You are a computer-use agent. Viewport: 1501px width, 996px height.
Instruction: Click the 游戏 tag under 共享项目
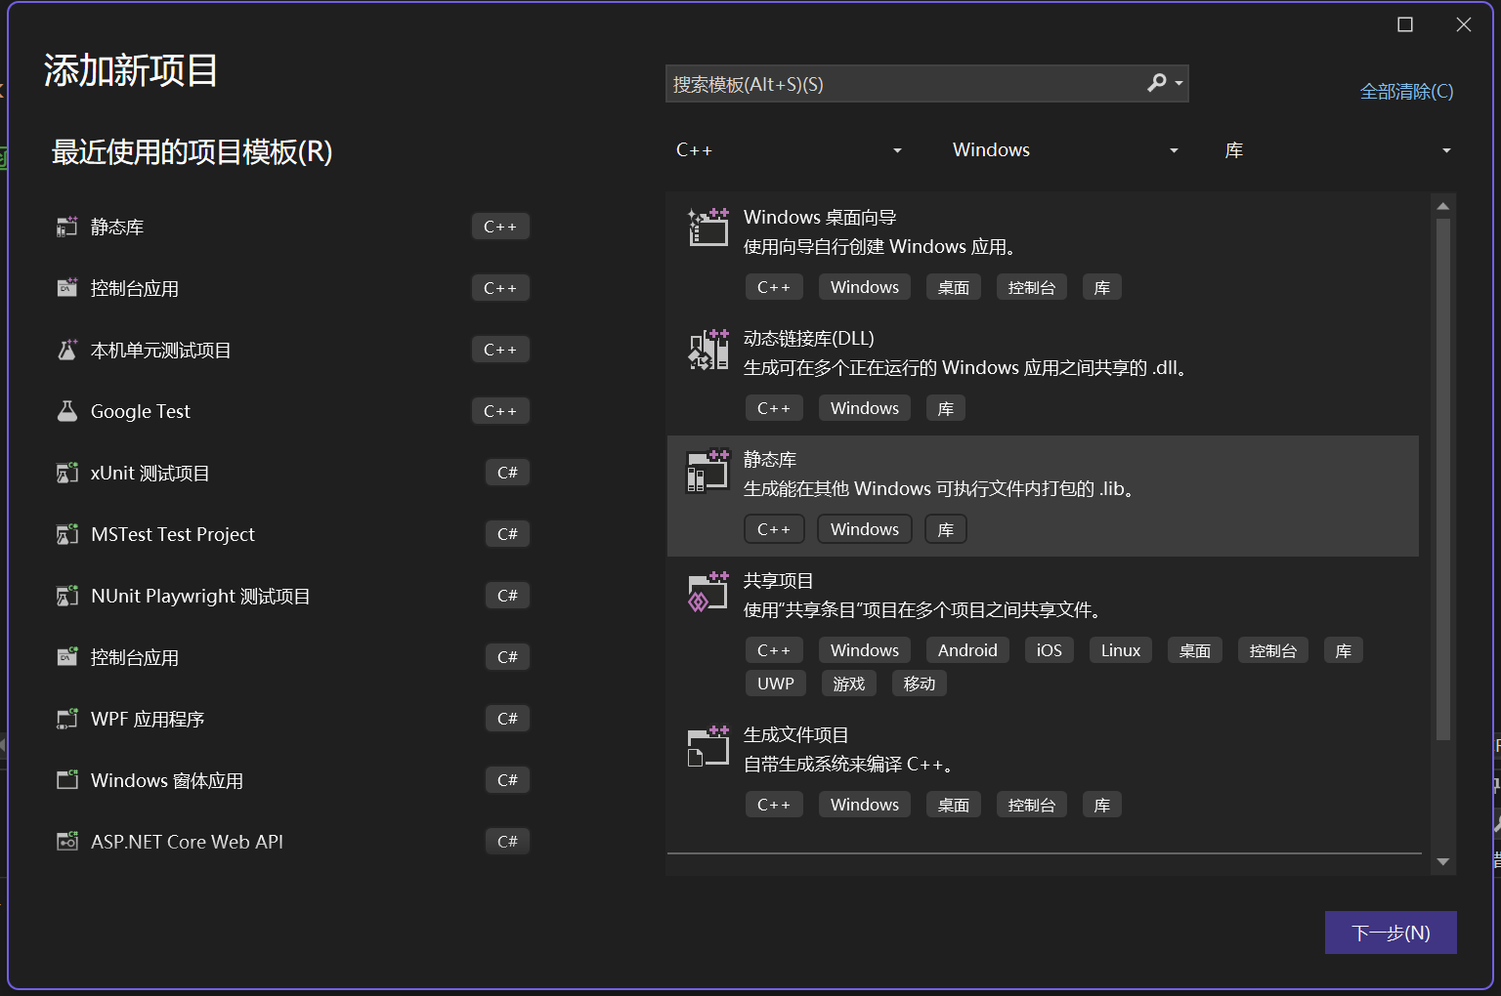pyautogui.click(x=849, y=684)
